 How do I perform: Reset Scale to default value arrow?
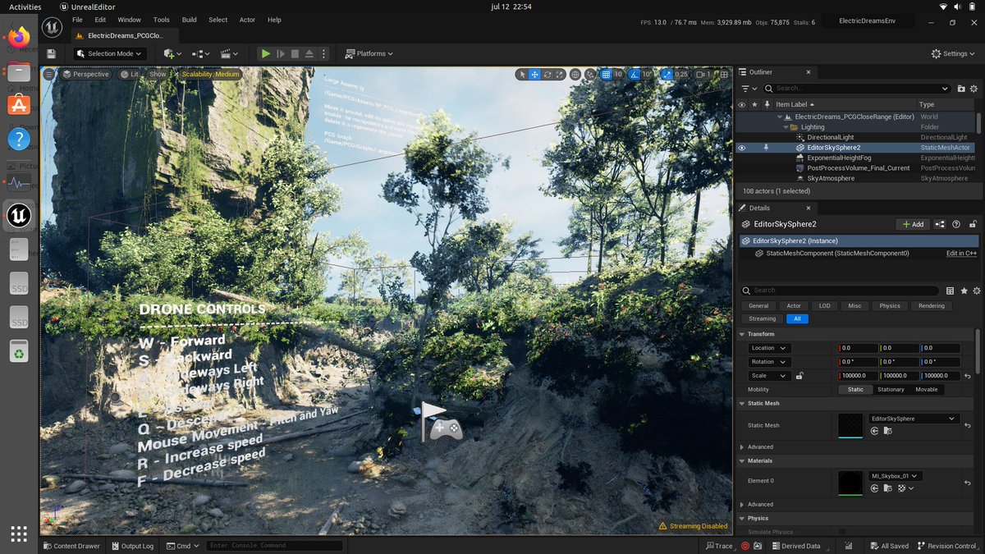click(969, 376)
